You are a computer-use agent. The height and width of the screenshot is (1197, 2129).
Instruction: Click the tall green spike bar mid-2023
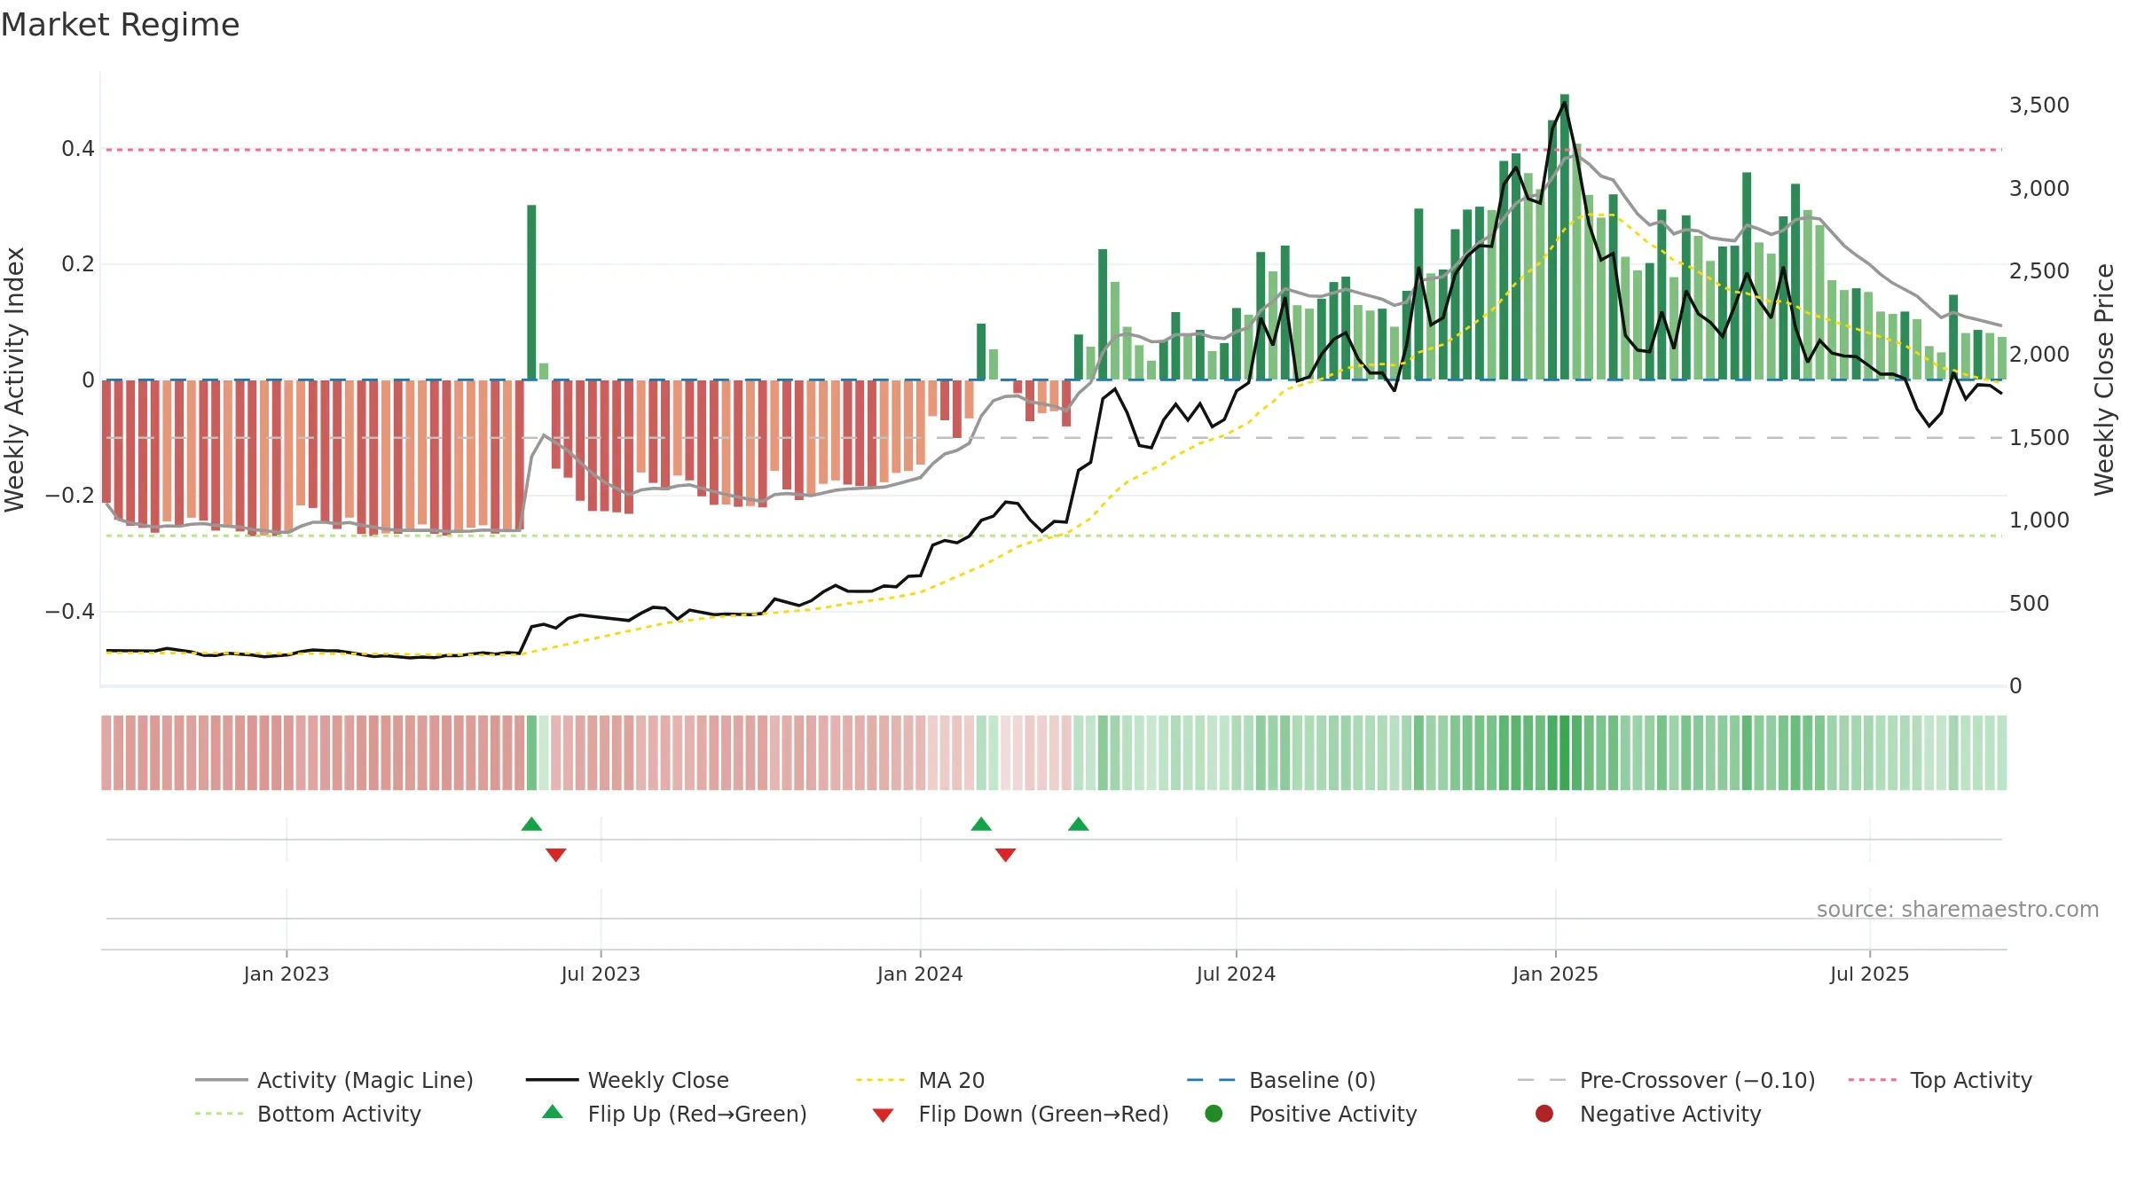(531, 292)
